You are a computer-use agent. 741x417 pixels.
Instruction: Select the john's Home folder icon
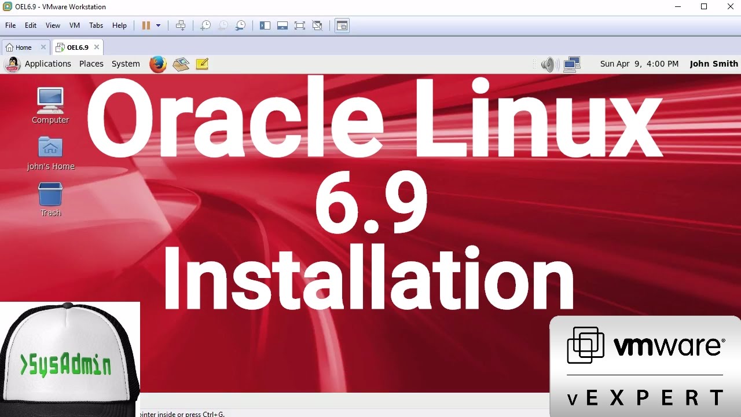(50, 153)
